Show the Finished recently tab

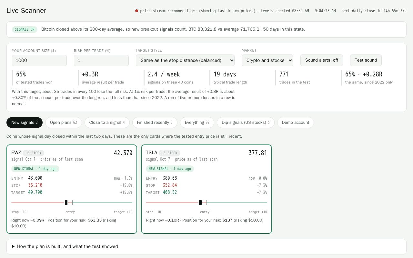pos(155,123)
